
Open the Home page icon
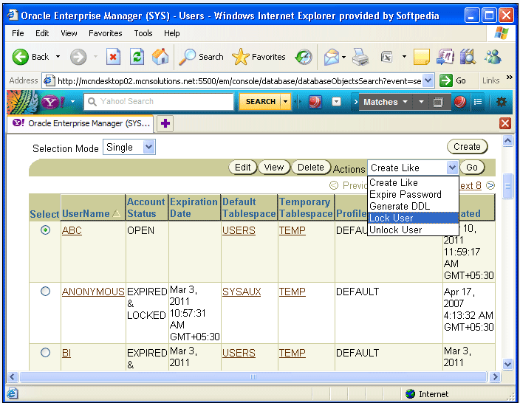tap(160, 57)
